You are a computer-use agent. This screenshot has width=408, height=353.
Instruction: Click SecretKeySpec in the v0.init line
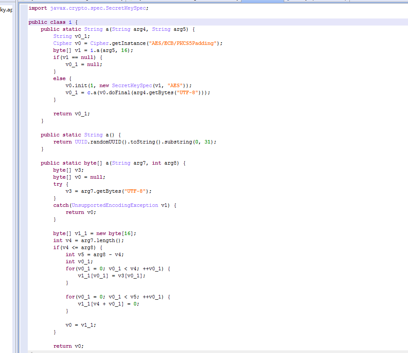[x=132, y=85]
